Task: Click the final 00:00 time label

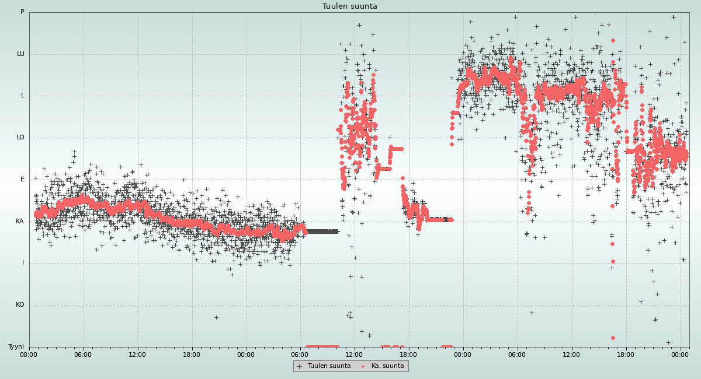Action: point(680,355)
